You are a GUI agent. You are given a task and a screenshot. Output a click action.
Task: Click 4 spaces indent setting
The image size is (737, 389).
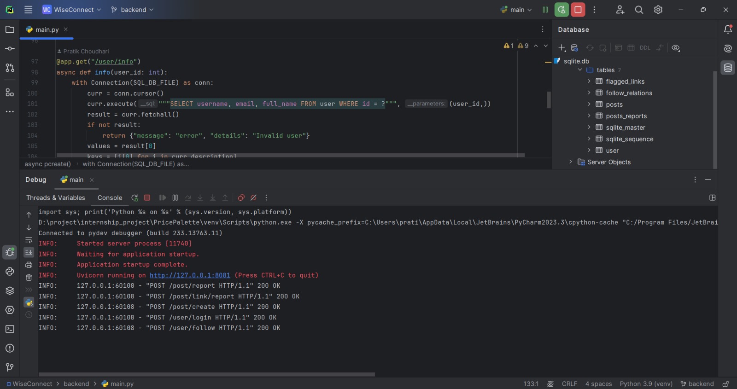click(598, 383)
